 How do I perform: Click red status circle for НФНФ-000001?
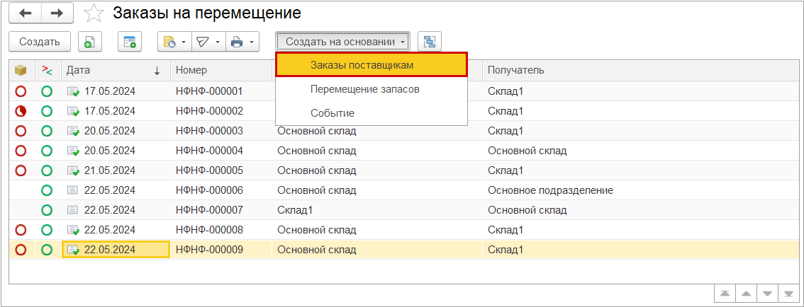click(x=21, y=91)
